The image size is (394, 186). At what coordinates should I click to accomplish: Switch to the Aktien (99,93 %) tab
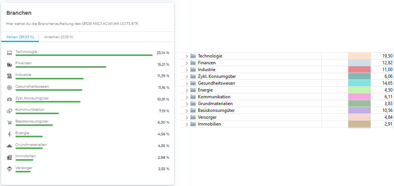click(20, 37)
